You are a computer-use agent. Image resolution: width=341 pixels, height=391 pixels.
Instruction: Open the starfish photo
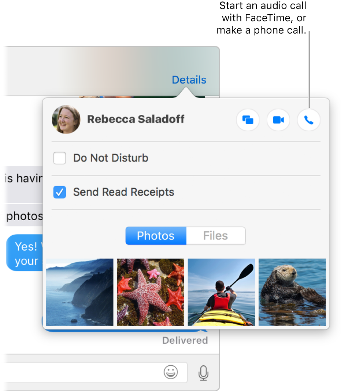[x=151, y=292]
